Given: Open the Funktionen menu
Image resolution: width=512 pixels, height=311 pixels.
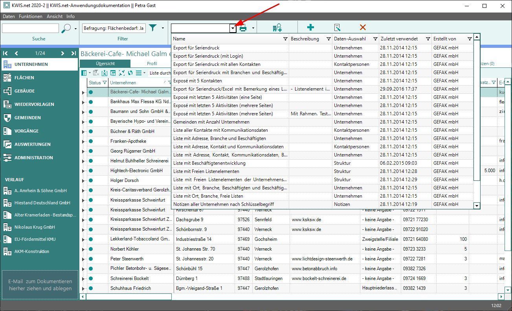Looking at the screenshot, I should point(30,16).
